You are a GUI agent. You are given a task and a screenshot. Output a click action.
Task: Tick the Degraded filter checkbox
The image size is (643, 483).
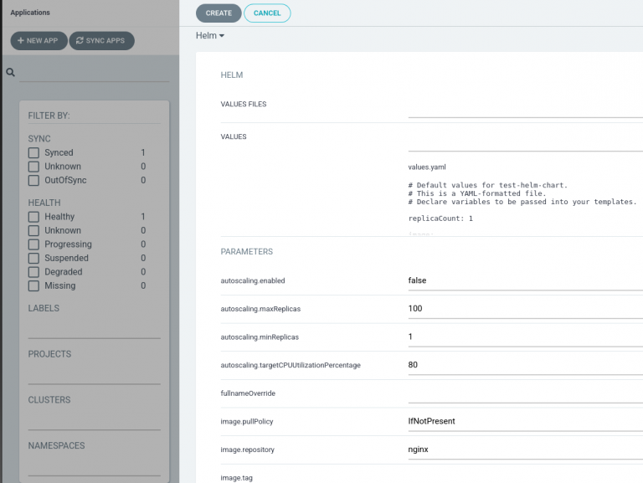point(33,272)
